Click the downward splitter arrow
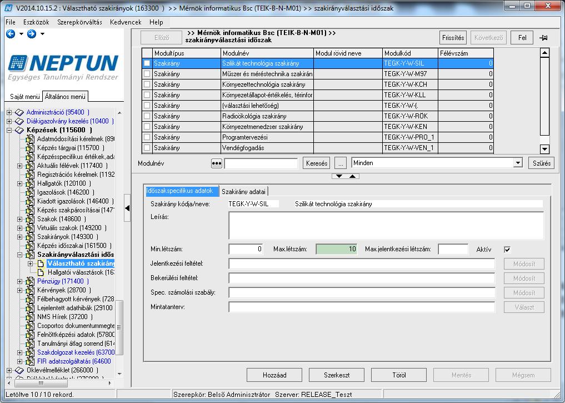 [x=339, y=176]
